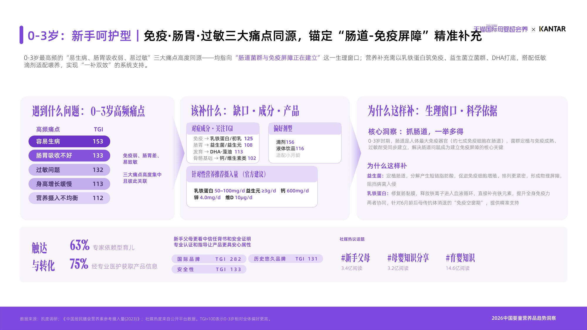Select the 身高增长缓慢 113 bar
Image resolution: width=587 pixels, height=330 pixels.
coord(69,184)
